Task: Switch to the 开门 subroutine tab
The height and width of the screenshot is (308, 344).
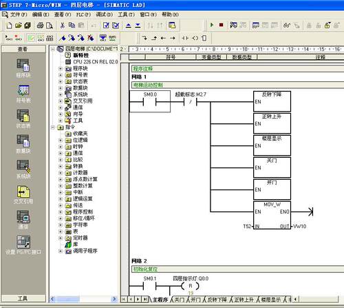Action: click(196, 300)
